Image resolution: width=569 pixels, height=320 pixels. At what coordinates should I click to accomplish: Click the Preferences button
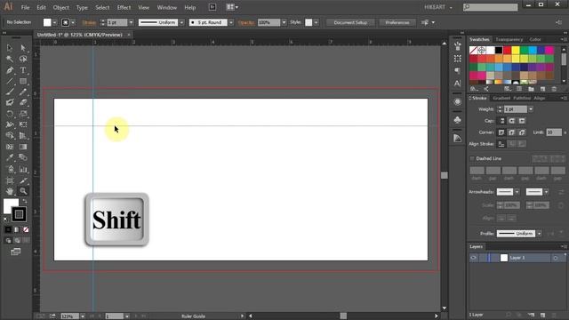coord(397,22)
